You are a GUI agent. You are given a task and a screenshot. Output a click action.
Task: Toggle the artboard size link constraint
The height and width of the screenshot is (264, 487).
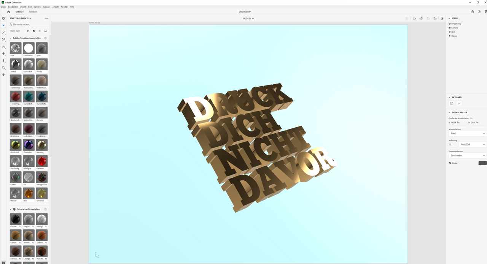[471, 119]
